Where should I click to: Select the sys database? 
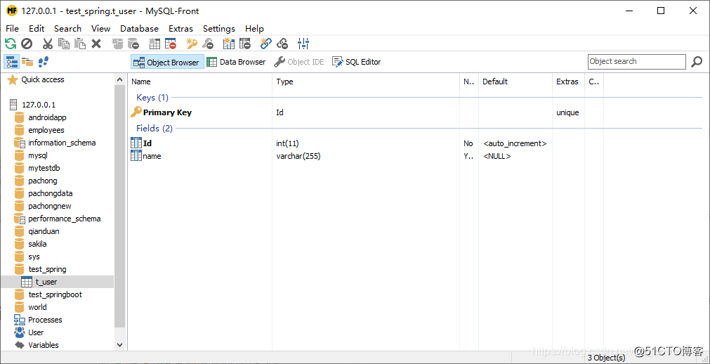pyautogui.click(x=34, y=257)
